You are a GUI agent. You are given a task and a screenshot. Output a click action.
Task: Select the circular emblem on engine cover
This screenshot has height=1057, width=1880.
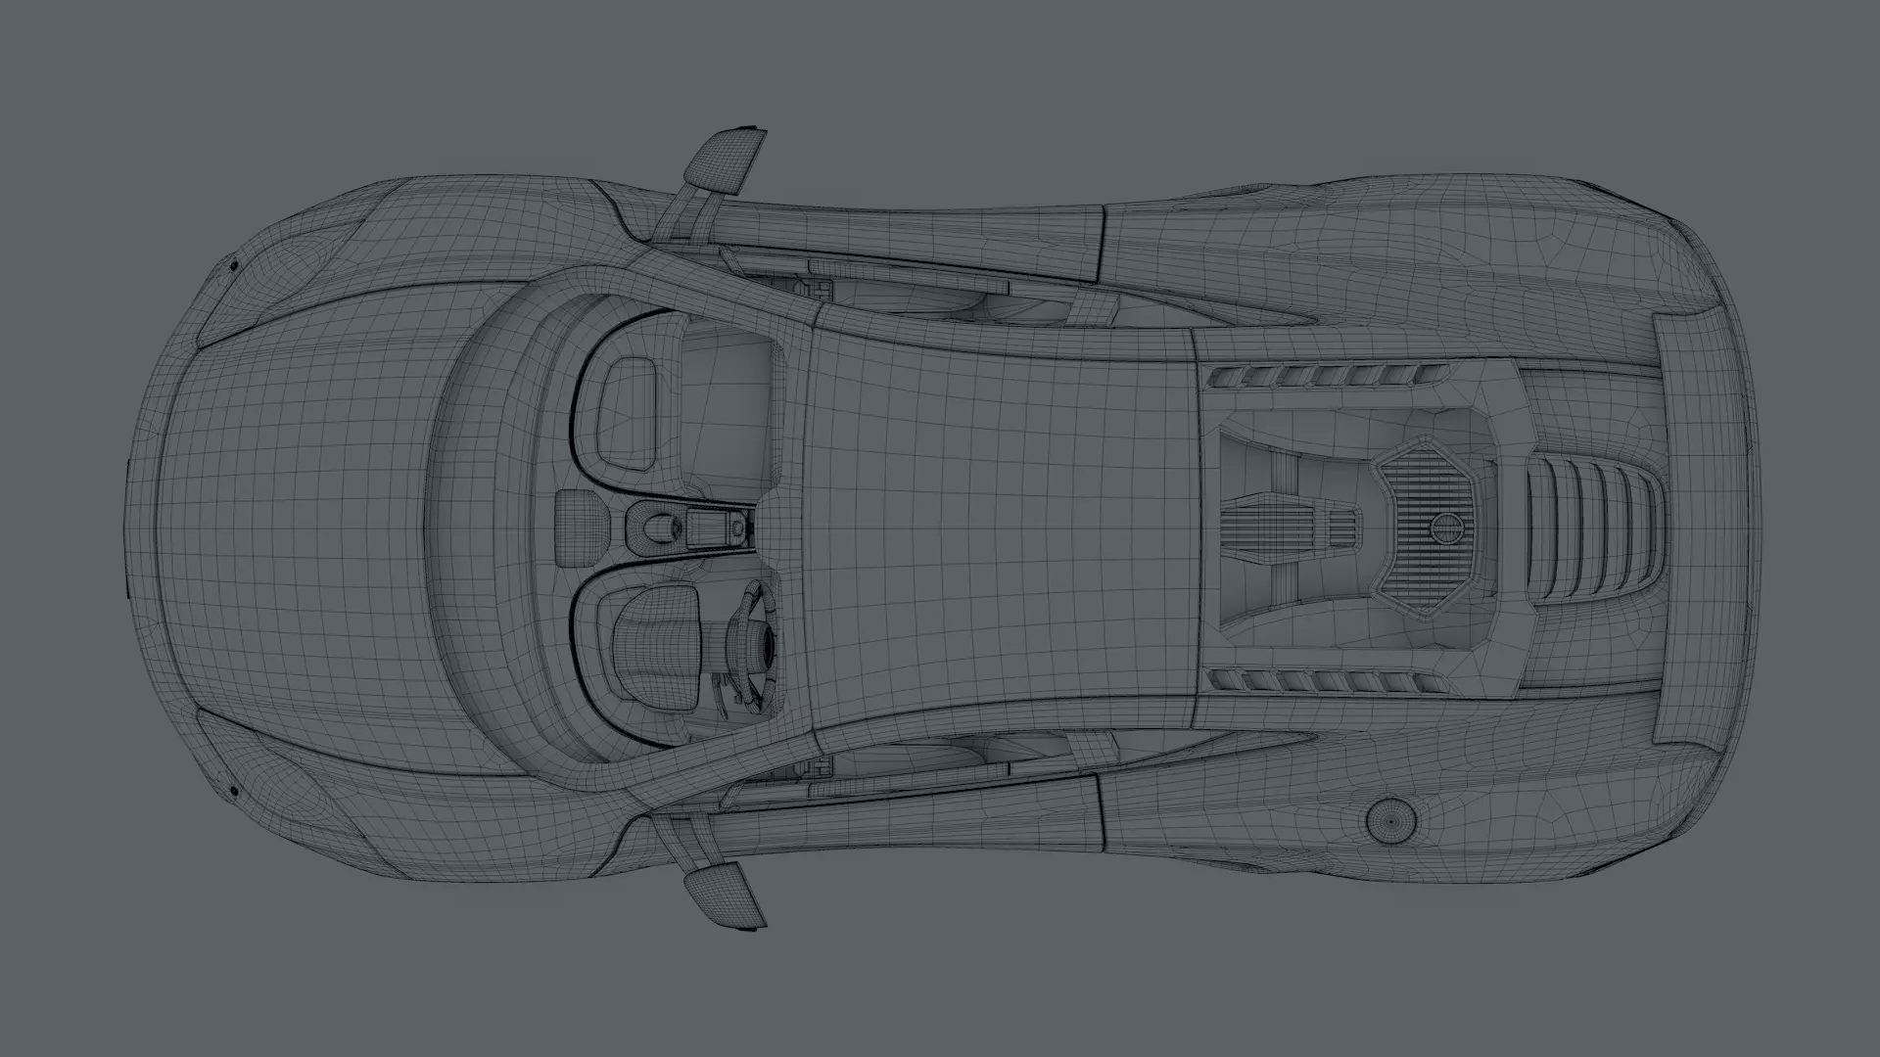click(x=1448, y=528)
